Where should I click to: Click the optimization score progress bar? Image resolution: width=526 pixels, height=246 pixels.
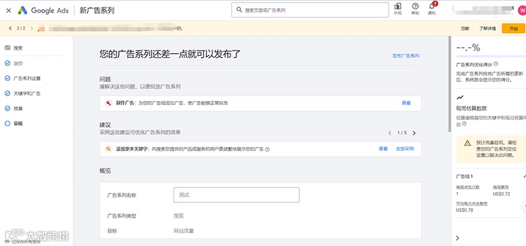(491, 57)
